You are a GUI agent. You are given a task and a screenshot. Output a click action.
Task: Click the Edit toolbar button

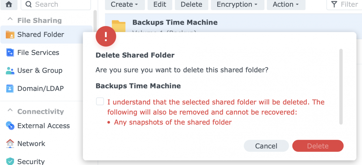pyautogui.click(x=160, y=5)
